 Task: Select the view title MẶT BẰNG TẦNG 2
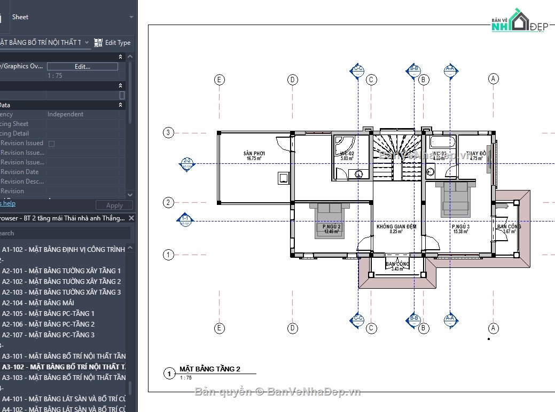pyautogui.click(x=209, y=369)
